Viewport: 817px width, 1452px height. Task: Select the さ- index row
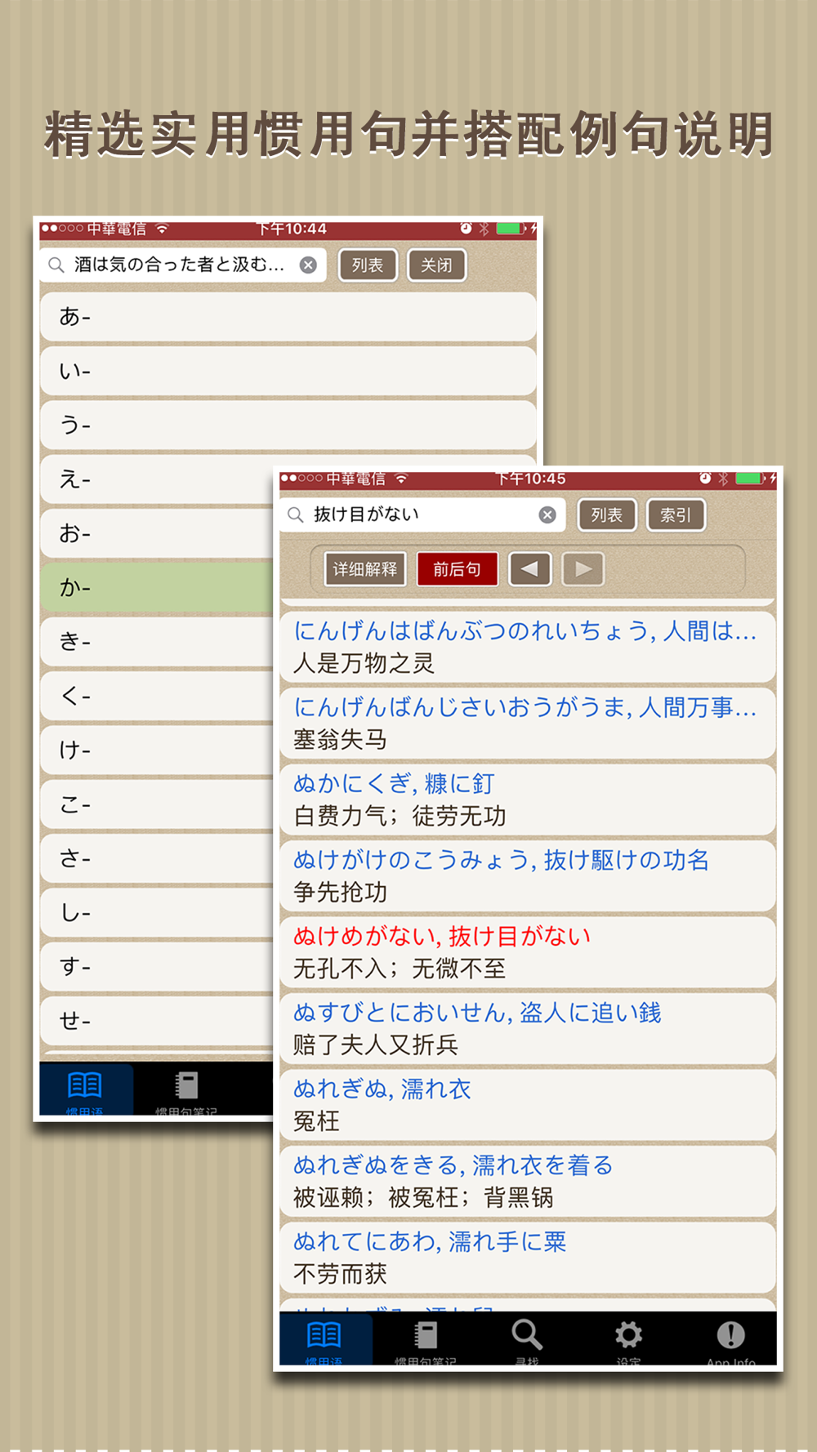coord(157,858)
